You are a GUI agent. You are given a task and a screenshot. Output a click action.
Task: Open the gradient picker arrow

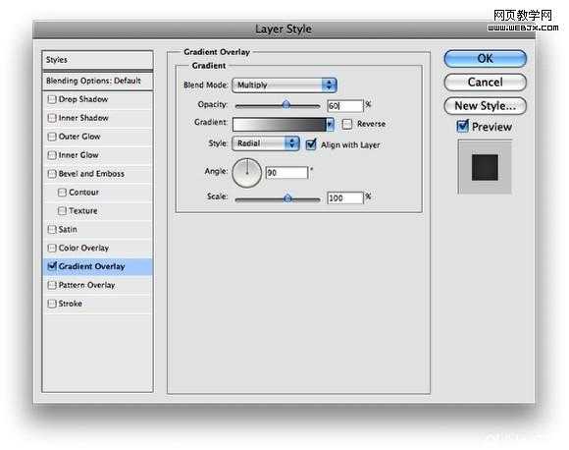330,125
